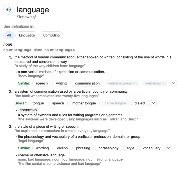Click example 'the film contains some violence'
This screenshot has height=169, width=179.
59,164
